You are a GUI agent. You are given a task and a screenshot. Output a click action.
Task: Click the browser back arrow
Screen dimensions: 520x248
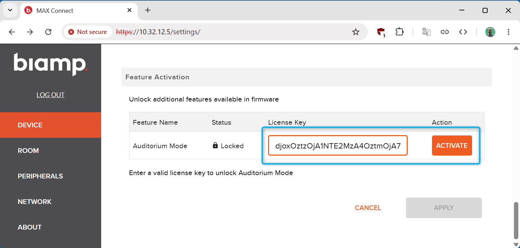(x=12, y=32)
